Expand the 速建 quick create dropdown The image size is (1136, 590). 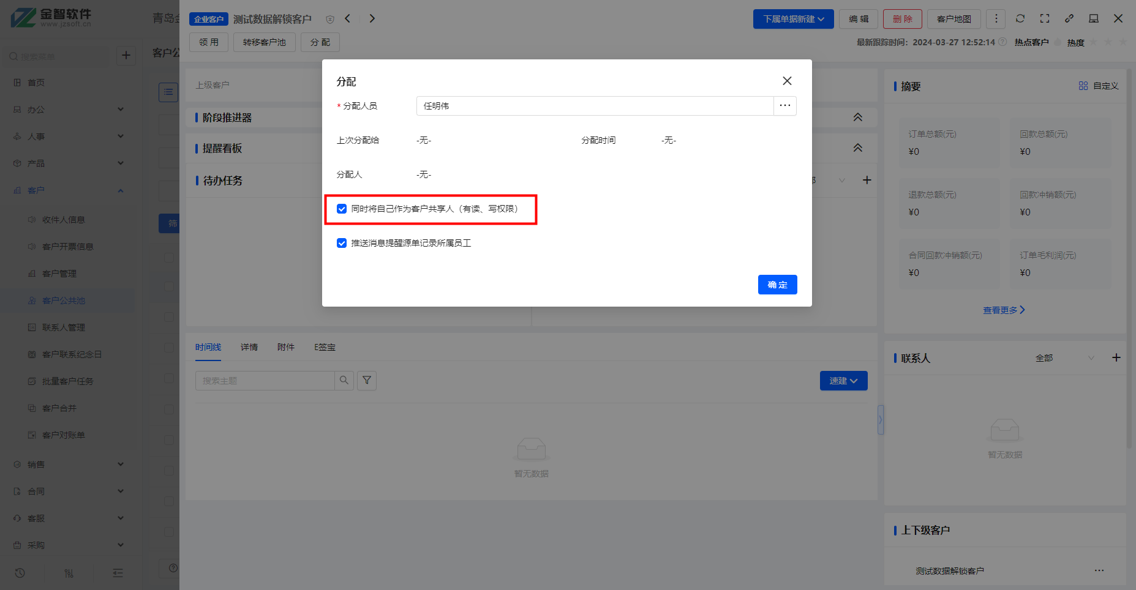[843, 381]
